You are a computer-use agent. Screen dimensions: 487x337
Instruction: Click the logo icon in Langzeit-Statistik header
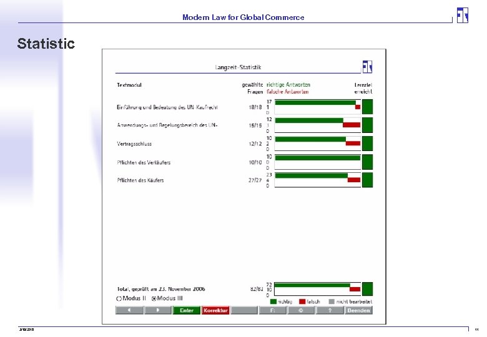click(367, 66)
